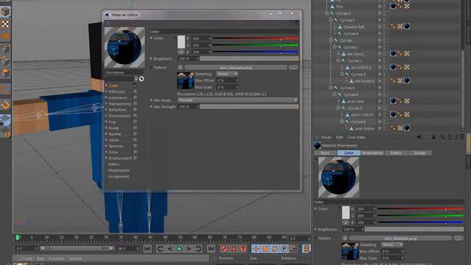Click the back arrow in Attributes panel header

(419, 138)
